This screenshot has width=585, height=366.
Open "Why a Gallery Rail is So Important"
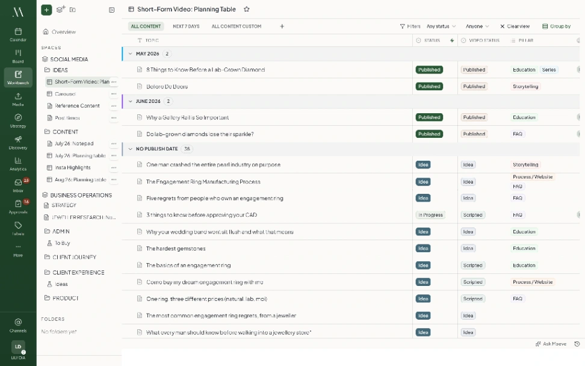click(x=187, y=117)
